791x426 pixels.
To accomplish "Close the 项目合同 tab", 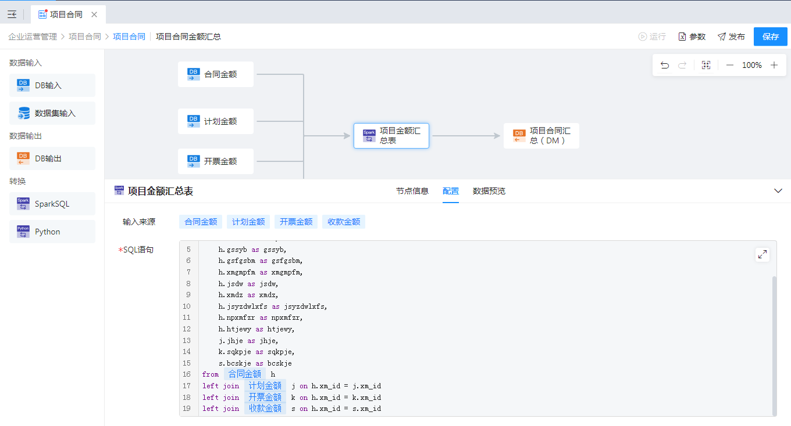I will 94,15.
